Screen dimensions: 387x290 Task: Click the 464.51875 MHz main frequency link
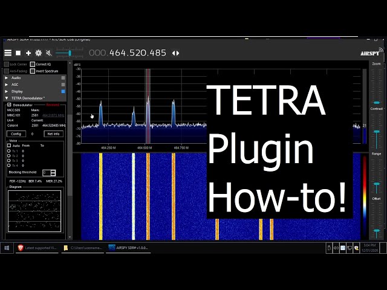click(x=53, y=115)
